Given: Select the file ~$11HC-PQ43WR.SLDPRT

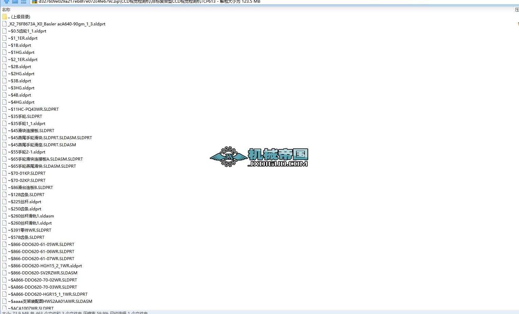Looking at the screenshot, I should (34, 109).
